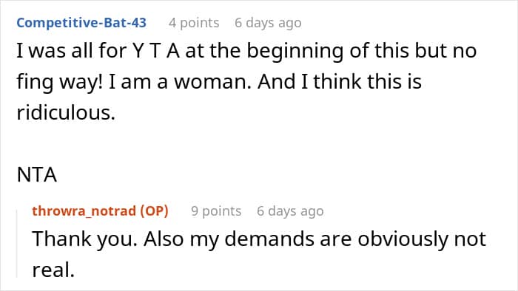Open Competitive-Bat-43's user profile
518x291 pixels.
coord(81,23)
